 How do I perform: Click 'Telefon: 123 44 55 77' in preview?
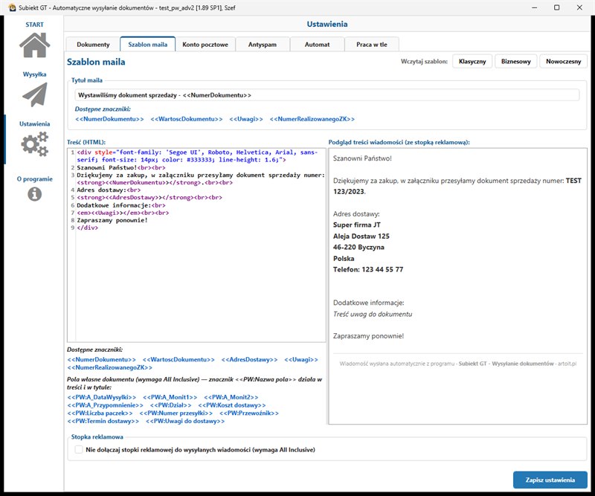tap(368, 269)
